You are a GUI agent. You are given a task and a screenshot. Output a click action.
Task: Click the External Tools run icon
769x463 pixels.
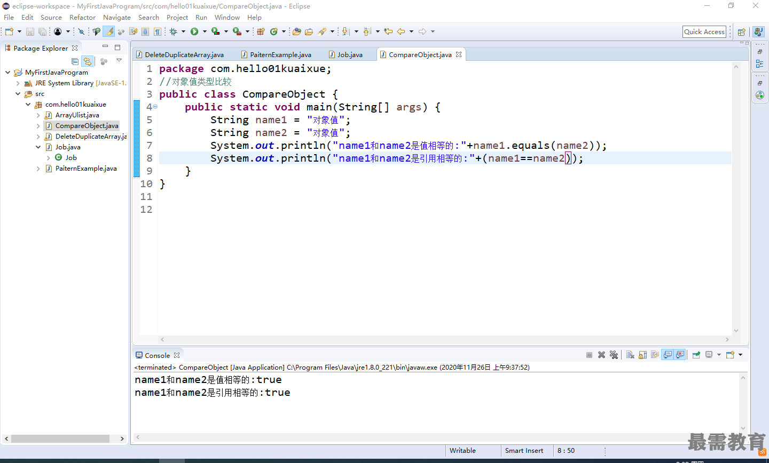pos(237,32)
